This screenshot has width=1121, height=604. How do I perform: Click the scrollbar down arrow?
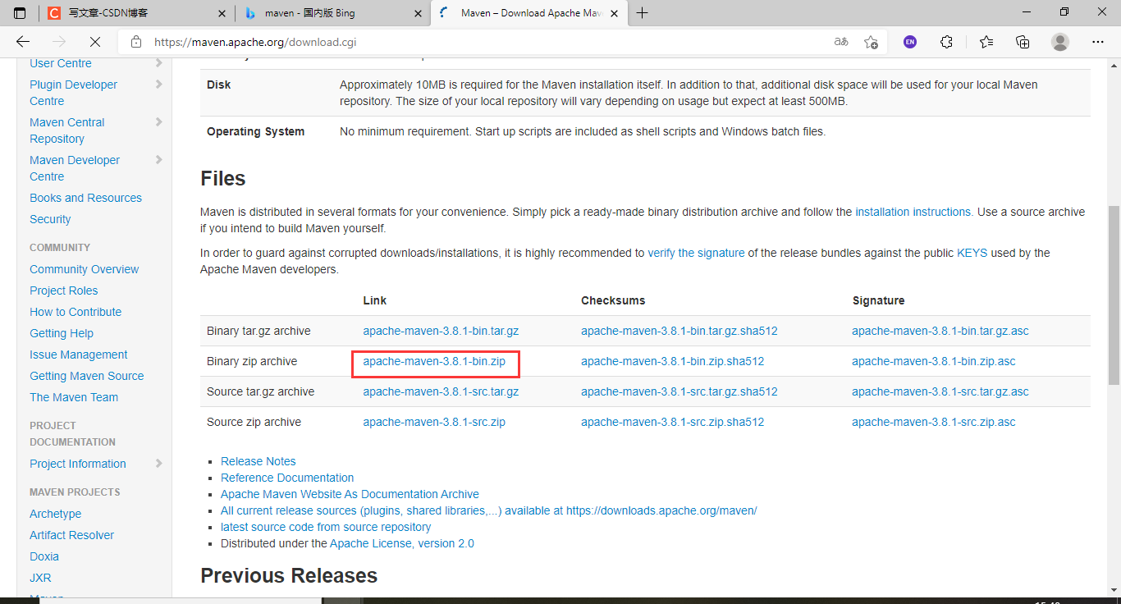(1114, 591)
